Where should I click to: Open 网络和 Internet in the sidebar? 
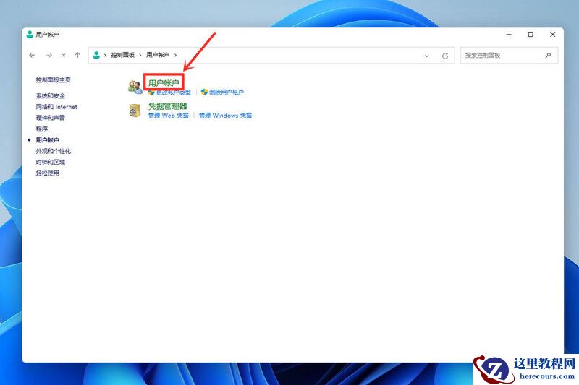click(x=56, y=107)
